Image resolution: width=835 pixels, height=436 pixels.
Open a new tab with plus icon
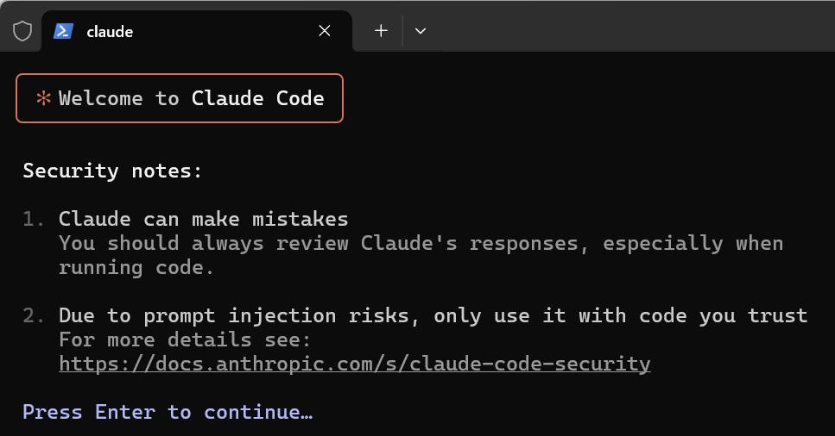pos(381,31)
